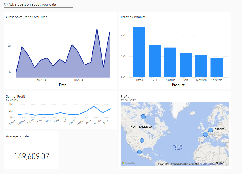Click inside the Ask a question input field
The width and height of the screenshot is (242, 174).
35,4
